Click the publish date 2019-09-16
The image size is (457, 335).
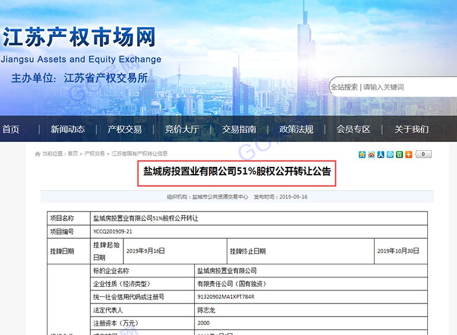[x=293, y=197]
